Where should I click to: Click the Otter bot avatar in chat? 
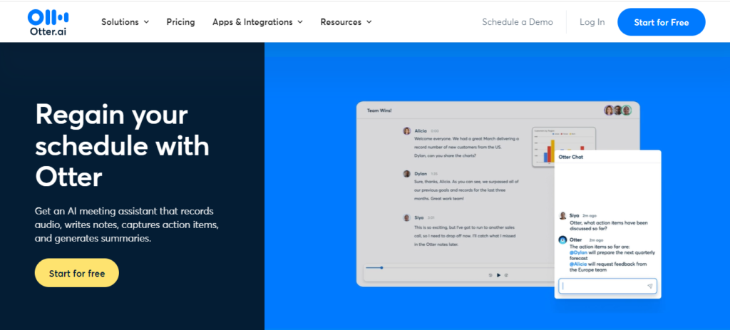(x=562, y=239)
